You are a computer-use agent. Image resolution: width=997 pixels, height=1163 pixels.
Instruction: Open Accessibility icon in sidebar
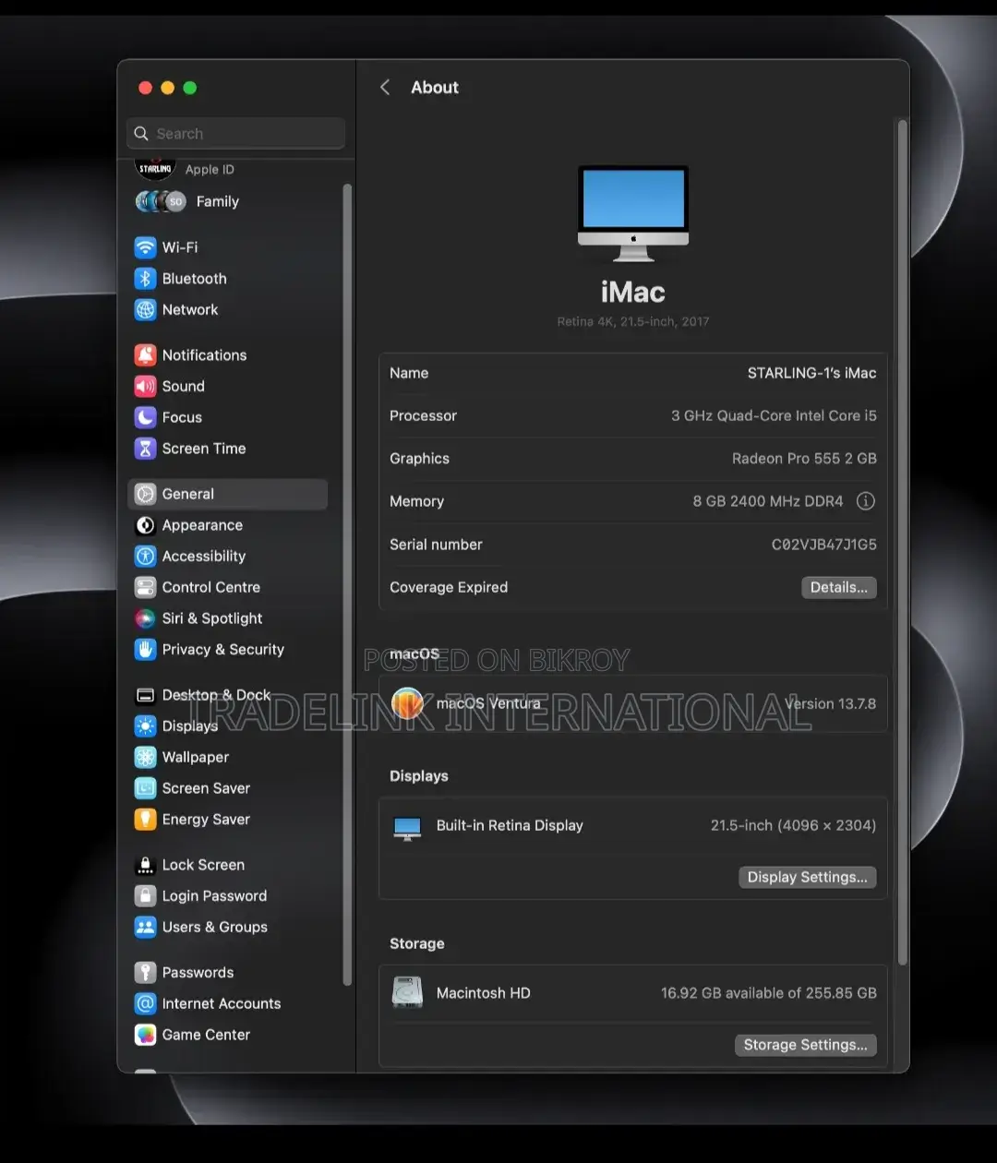[145, 557]
